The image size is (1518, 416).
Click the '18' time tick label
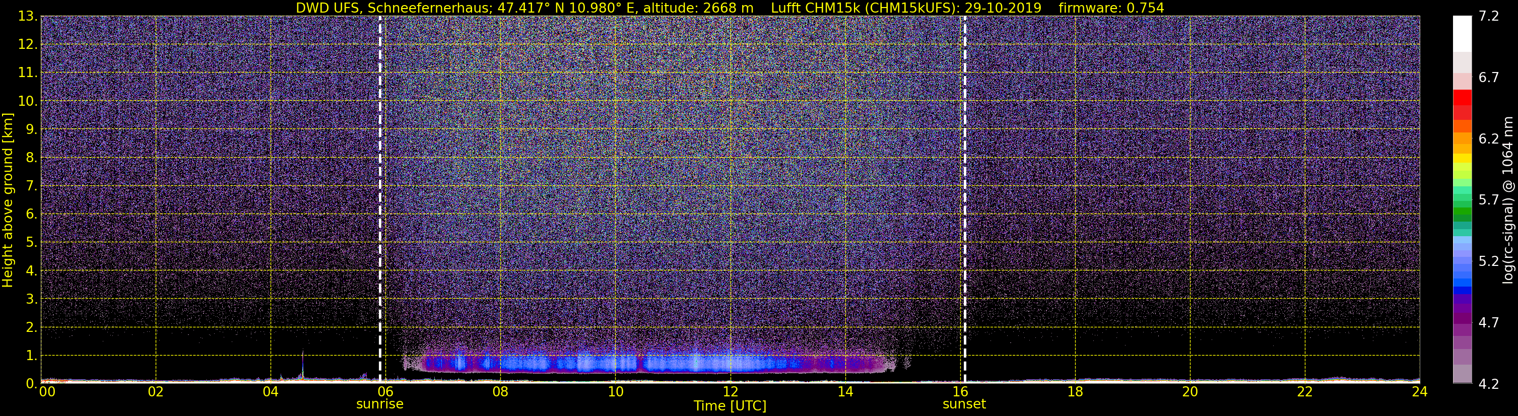1075,391
